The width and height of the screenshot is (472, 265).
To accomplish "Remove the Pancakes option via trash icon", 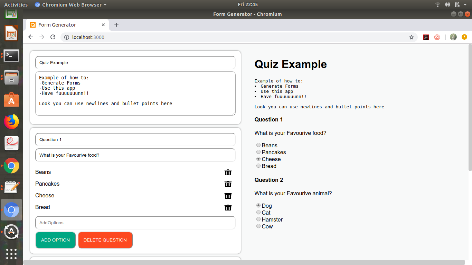I will pyautogui.click(x=228, y=184).
